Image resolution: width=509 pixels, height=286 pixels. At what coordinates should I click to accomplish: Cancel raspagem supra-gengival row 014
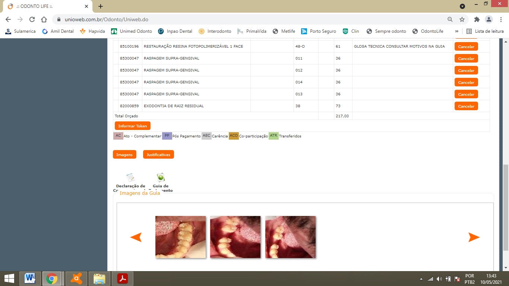pyautogui.click(x=466, y=82)
